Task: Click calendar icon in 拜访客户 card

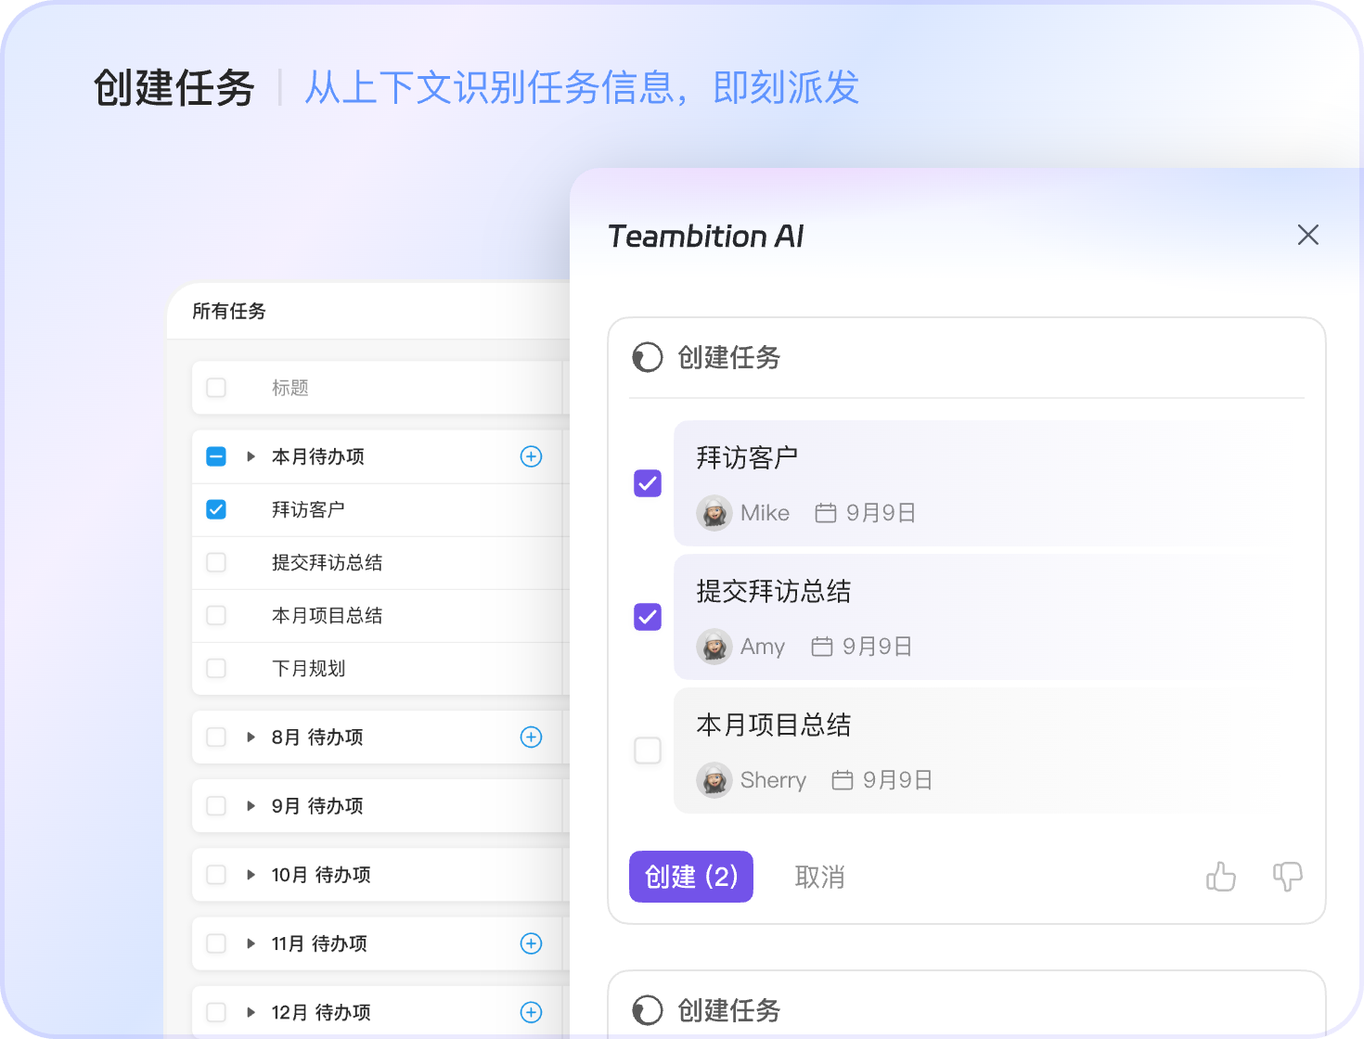Action: coord(826,513)
